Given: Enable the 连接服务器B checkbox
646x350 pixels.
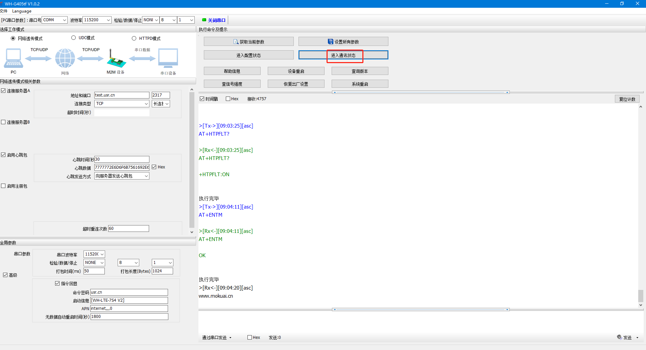Looking at the screenshot, I should [x=3, y=122].
